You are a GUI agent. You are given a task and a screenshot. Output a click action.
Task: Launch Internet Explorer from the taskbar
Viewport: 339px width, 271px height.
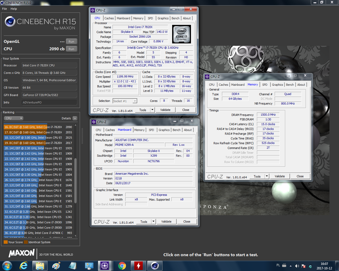tap(24, 266)
